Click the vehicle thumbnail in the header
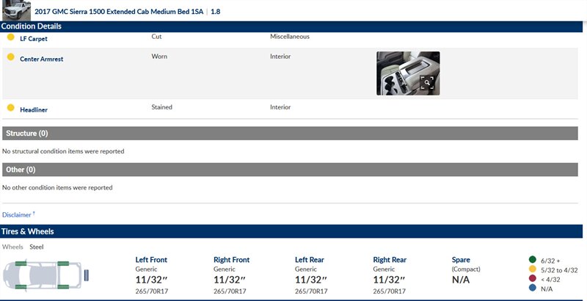Screen dimensions: 587x301 click(15, 10)
